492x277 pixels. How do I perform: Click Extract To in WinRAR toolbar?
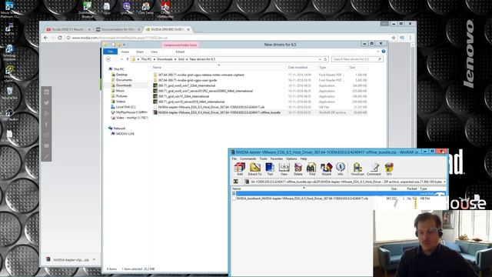click(254, 169)
